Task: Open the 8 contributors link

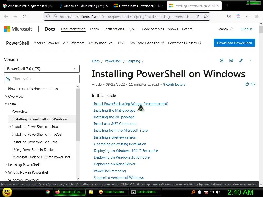Action: pos(174,84)
